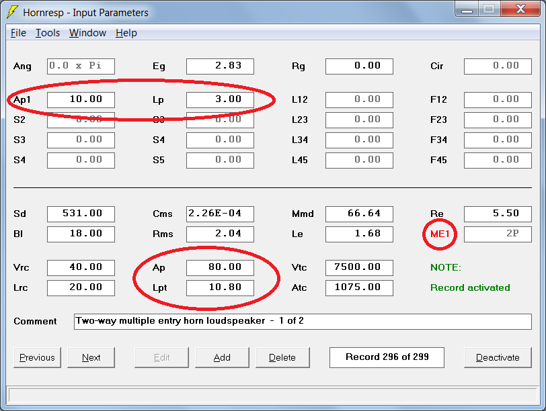
Task: Open the File menu
Action: (18, 33)
